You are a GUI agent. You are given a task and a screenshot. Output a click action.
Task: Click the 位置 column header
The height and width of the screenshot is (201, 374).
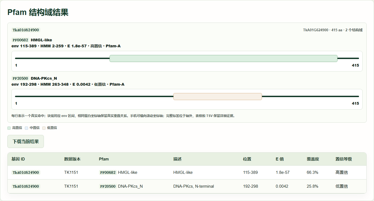pyautogui.click(x=247, y=159)
